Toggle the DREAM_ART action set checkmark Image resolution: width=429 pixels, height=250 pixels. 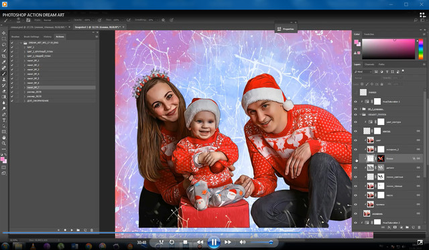(12, 43)
